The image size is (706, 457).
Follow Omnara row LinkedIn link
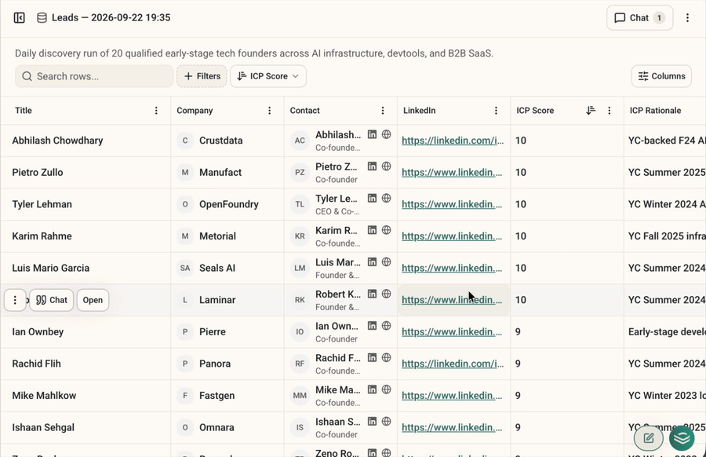tap(452, 428)
